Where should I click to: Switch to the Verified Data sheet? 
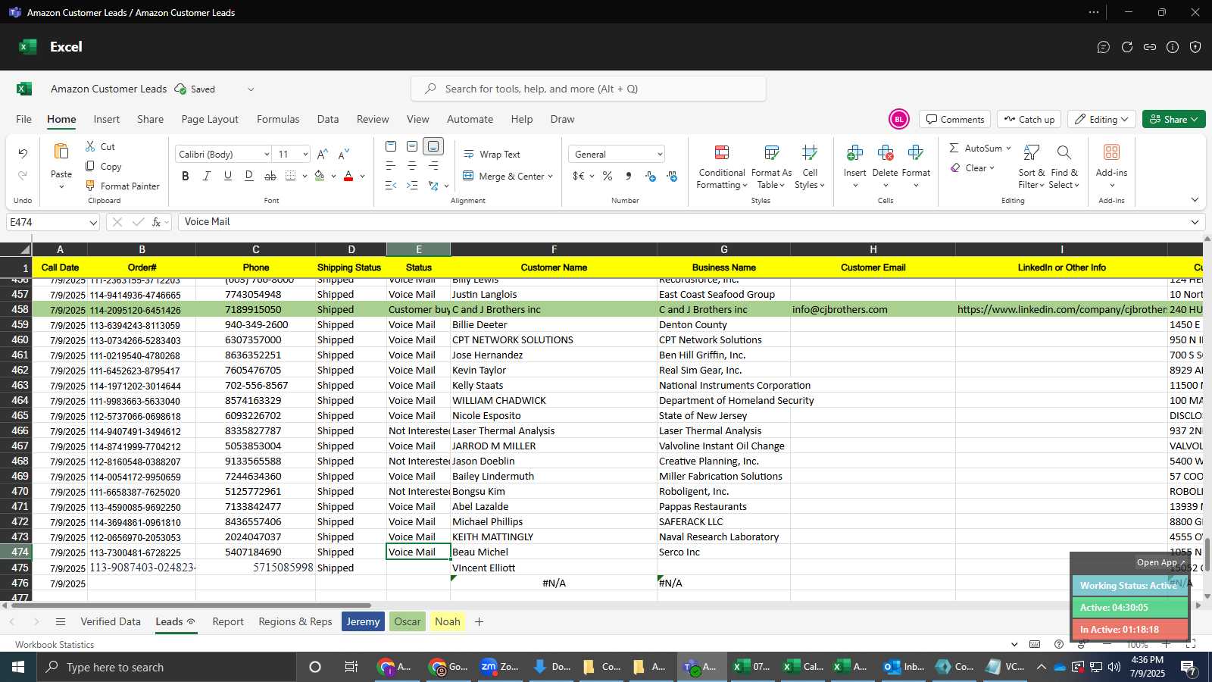[111, 621]
